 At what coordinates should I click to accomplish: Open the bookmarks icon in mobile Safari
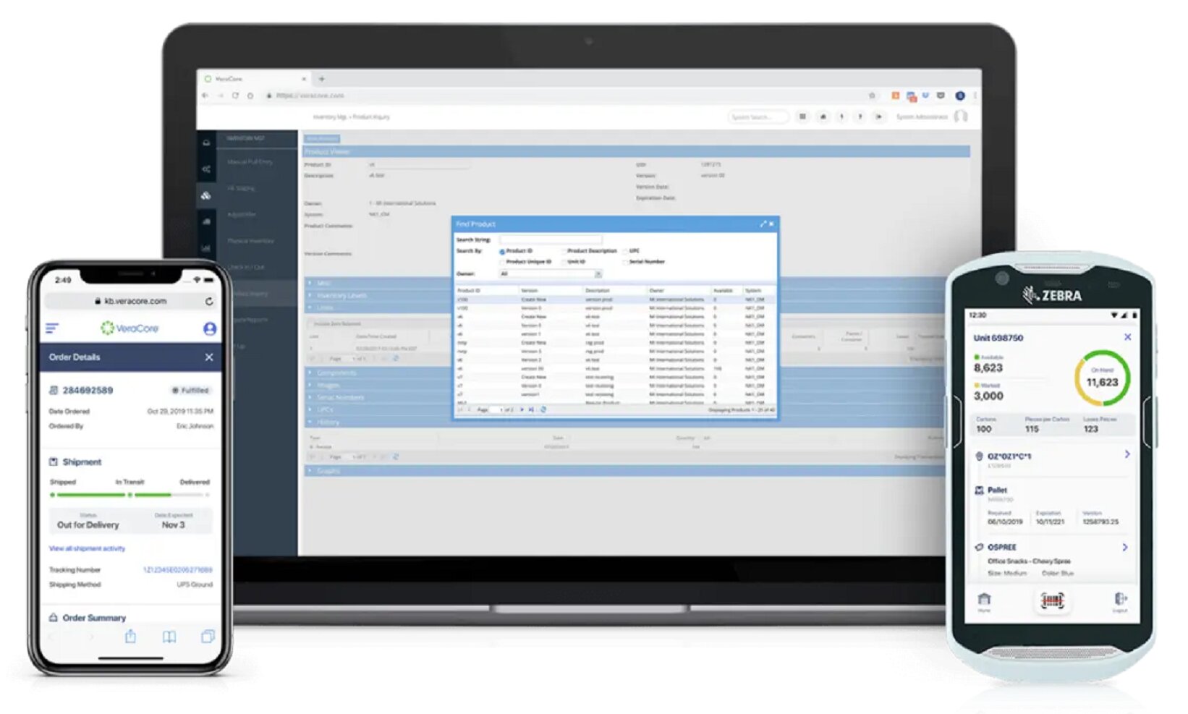[169, 637]
